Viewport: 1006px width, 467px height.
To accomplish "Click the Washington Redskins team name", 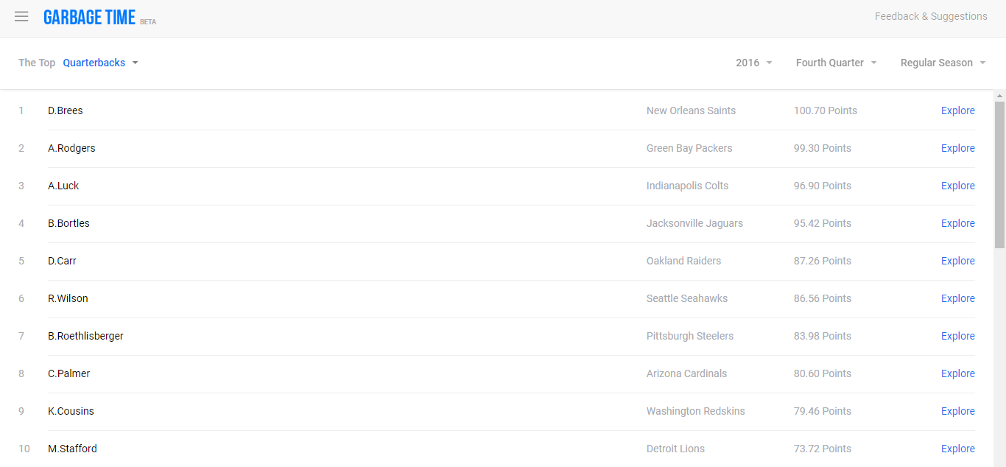I will (x=695, y=411).
